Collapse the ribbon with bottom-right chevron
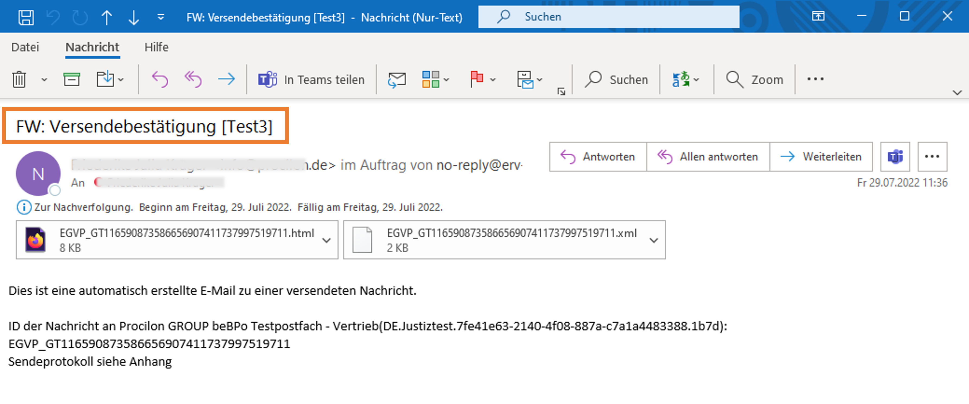The image size is (969, 404). coord(957,92)
